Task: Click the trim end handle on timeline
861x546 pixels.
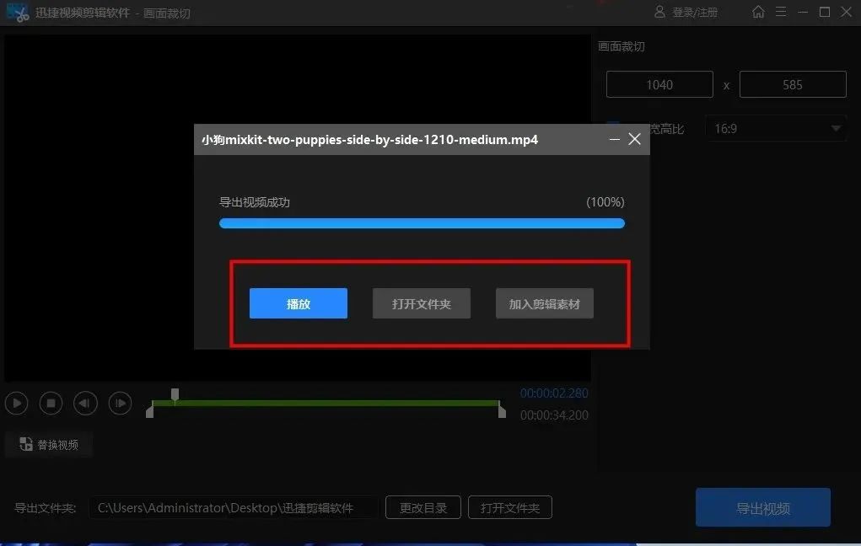Action: [502, 411]
